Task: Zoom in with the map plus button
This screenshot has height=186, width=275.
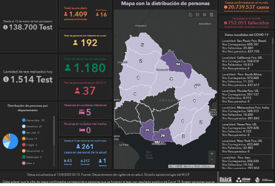Action: pyautogui.click(x=212, y=154)
